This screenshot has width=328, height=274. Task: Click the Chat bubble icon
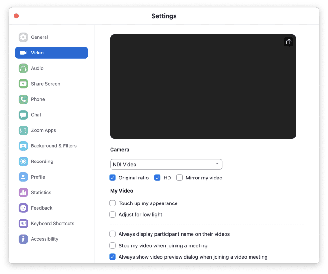23,115
